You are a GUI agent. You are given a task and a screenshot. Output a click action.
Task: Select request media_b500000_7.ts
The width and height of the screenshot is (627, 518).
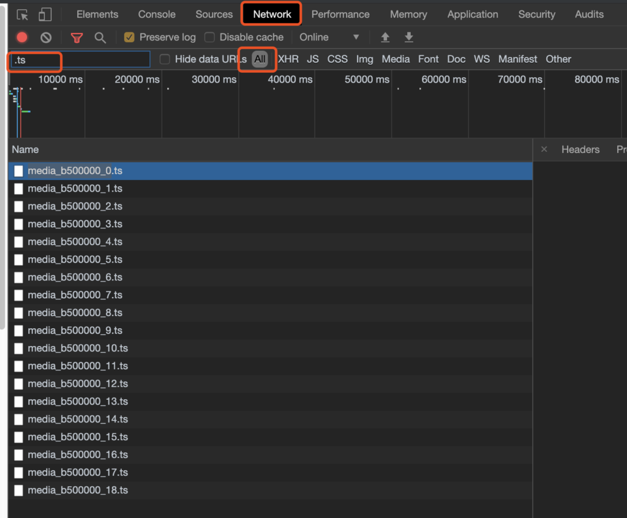click(x=270, y=295)
